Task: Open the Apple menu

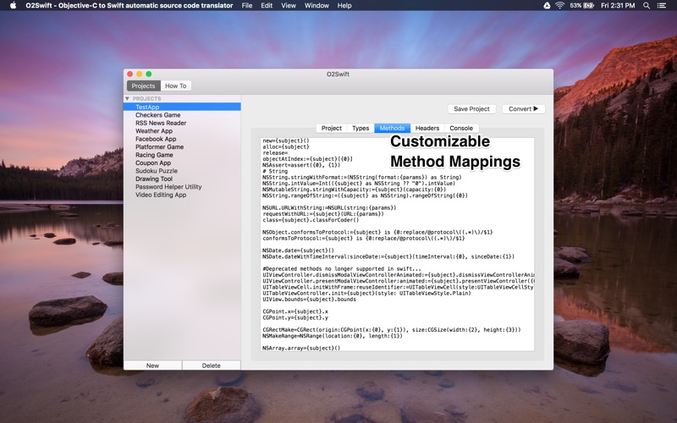Action: [13, 6]
